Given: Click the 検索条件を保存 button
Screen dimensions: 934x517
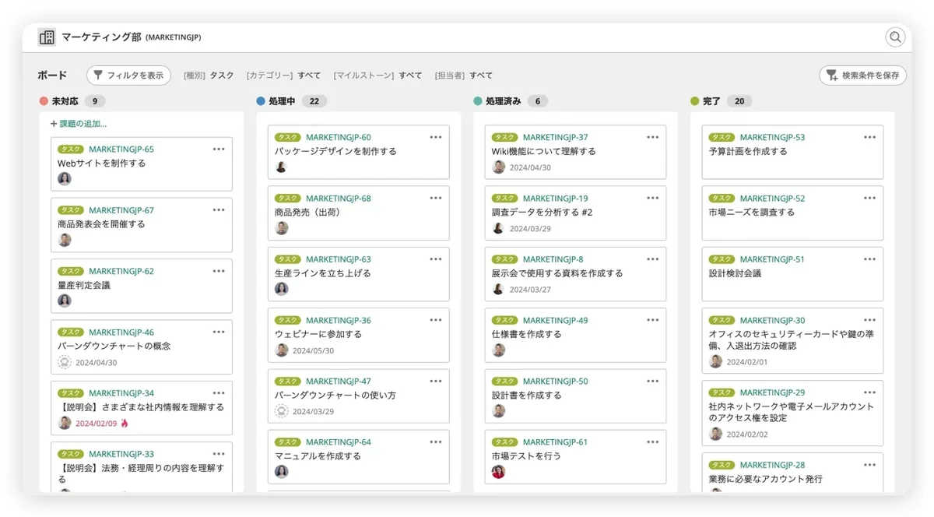Looking at the screenshot, I should (x=862, y=76).
